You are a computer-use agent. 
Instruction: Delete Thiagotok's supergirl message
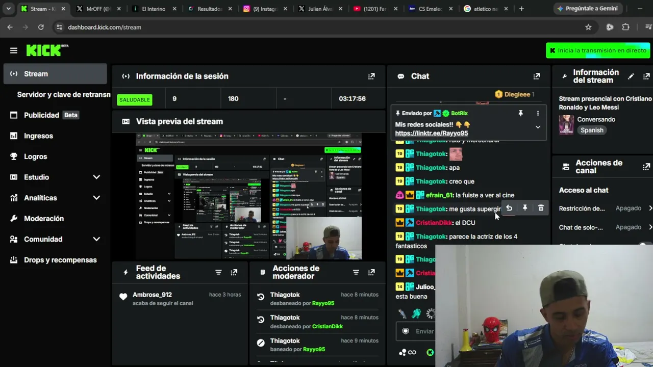pos(541,208)
